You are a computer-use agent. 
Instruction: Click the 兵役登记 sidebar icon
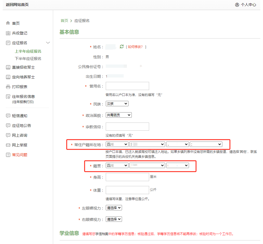(x=8, y=33)
